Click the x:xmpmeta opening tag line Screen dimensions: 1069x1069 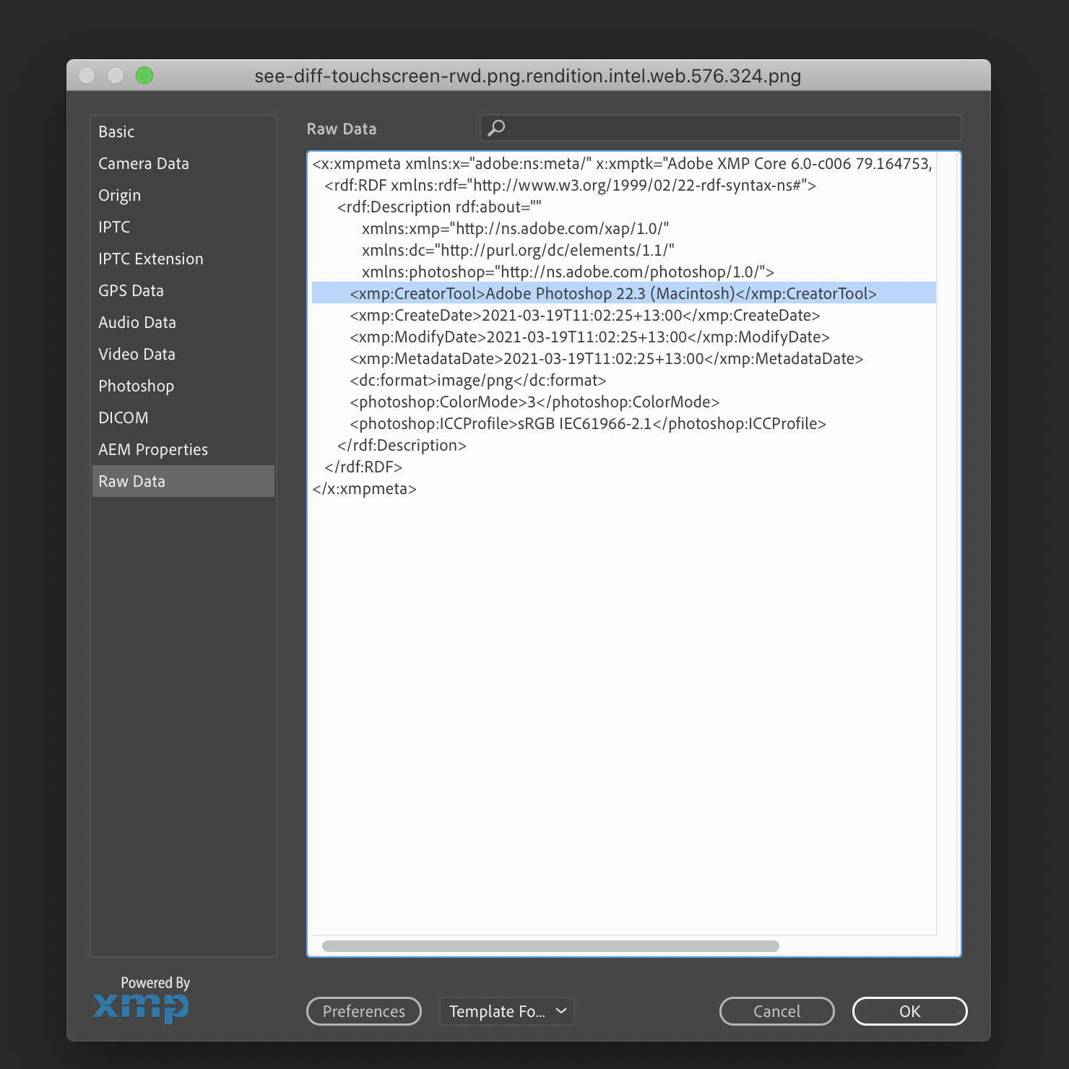(623, 163)
